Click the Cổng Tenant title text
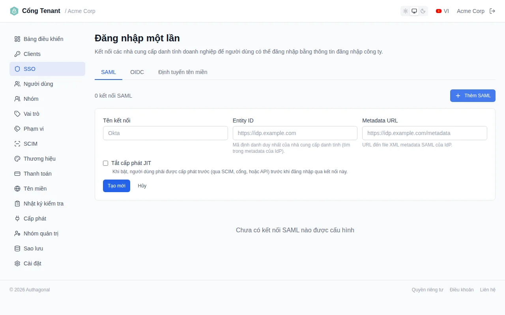Screen dimensions: 505x315 tap(41, 11)
